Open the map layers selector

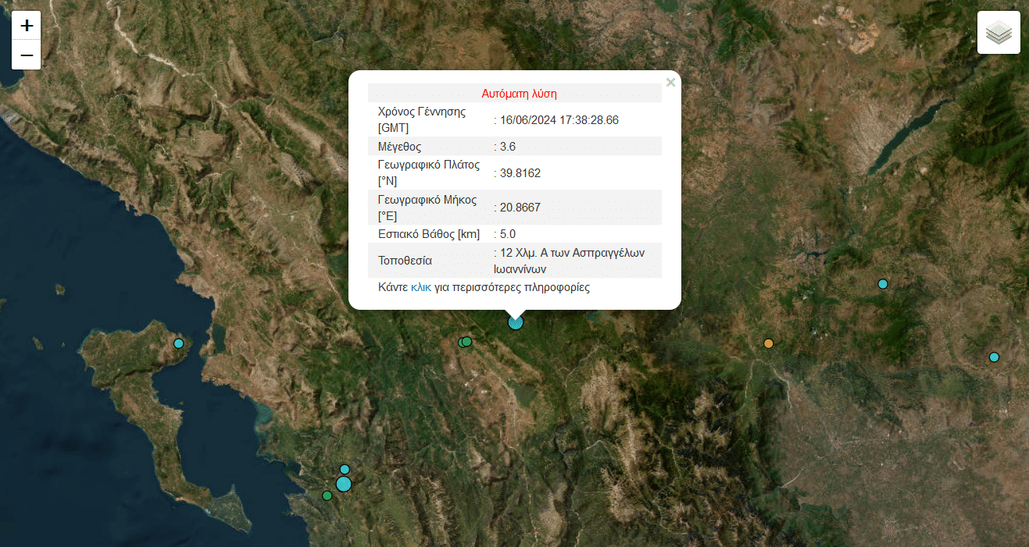click(x=999, y=33)
